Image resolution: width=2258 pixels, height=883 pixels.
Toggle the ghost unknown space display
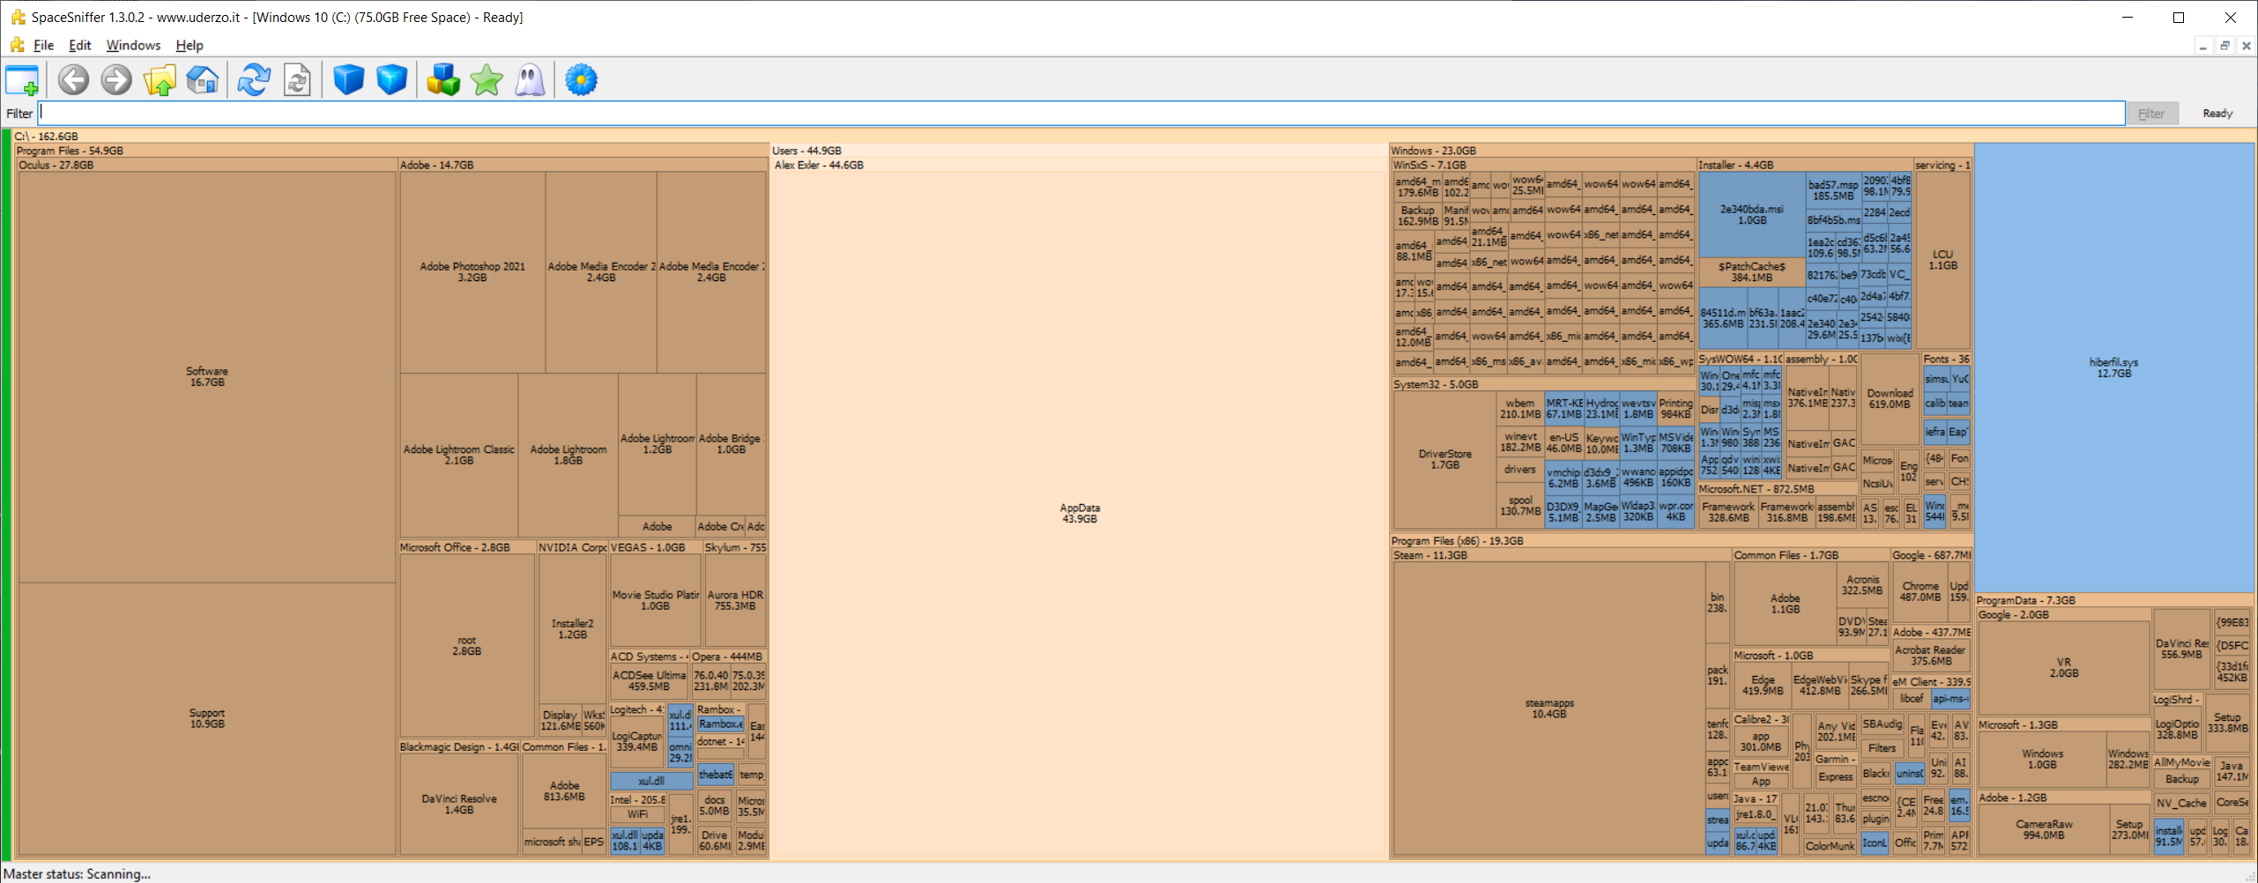(530, 80)
